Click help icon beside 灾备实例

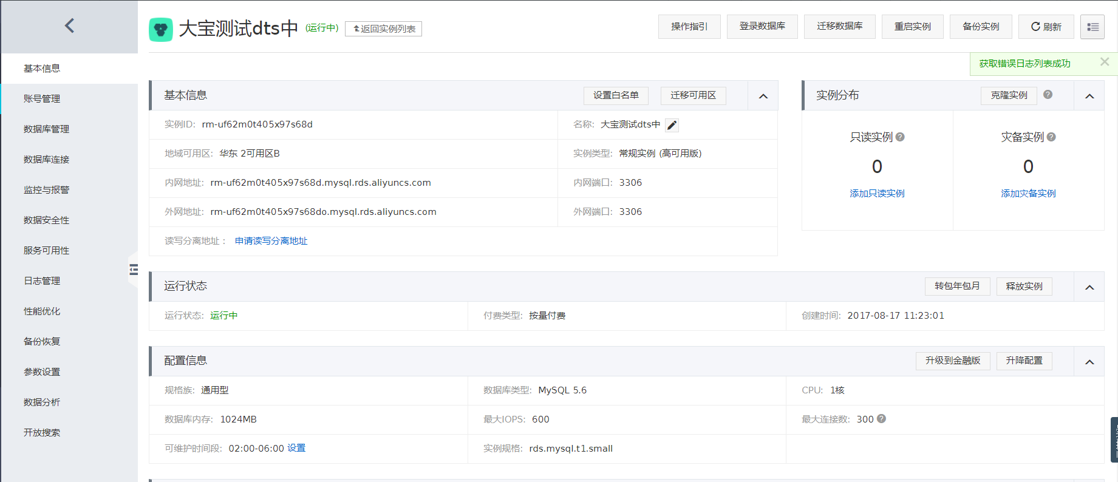point(1051,137)
